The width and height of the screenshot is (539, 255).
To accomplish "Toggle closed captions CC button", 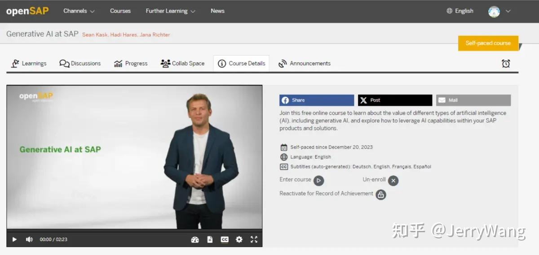I will pyautogui.click(x=225, y=240).
